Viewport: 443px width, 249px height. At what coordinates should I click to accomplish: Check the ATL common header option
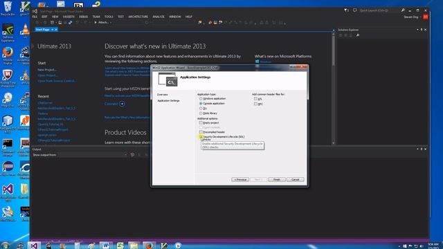point(255,99)
